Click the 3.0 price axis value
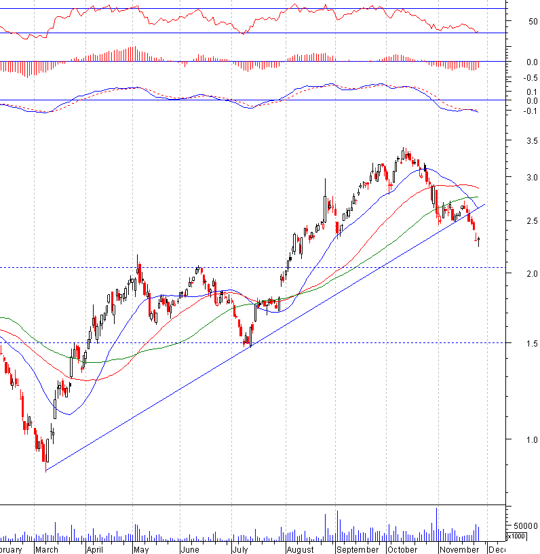This screenshot has width=540, height=554. point(532,178)
